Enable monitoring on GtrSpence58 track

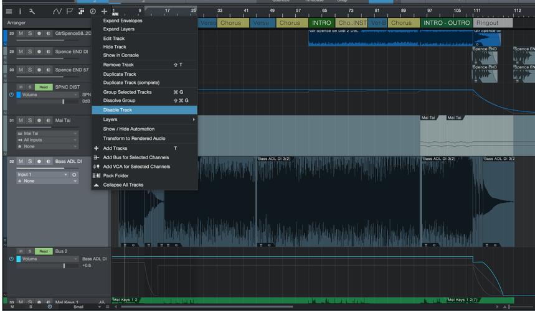[48, 34]
